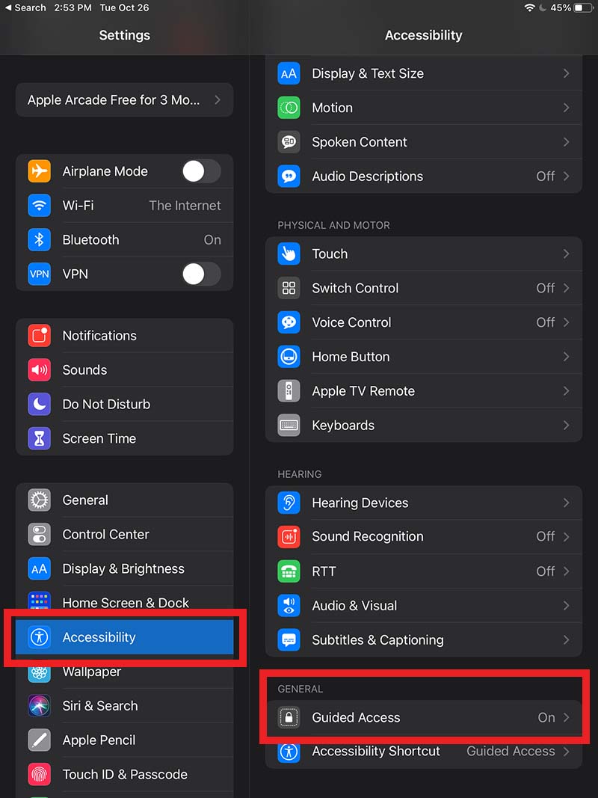The image size is (598, 798).
Task: Tap the Guided Access lock icon
Action: click(x=289, y=718)
